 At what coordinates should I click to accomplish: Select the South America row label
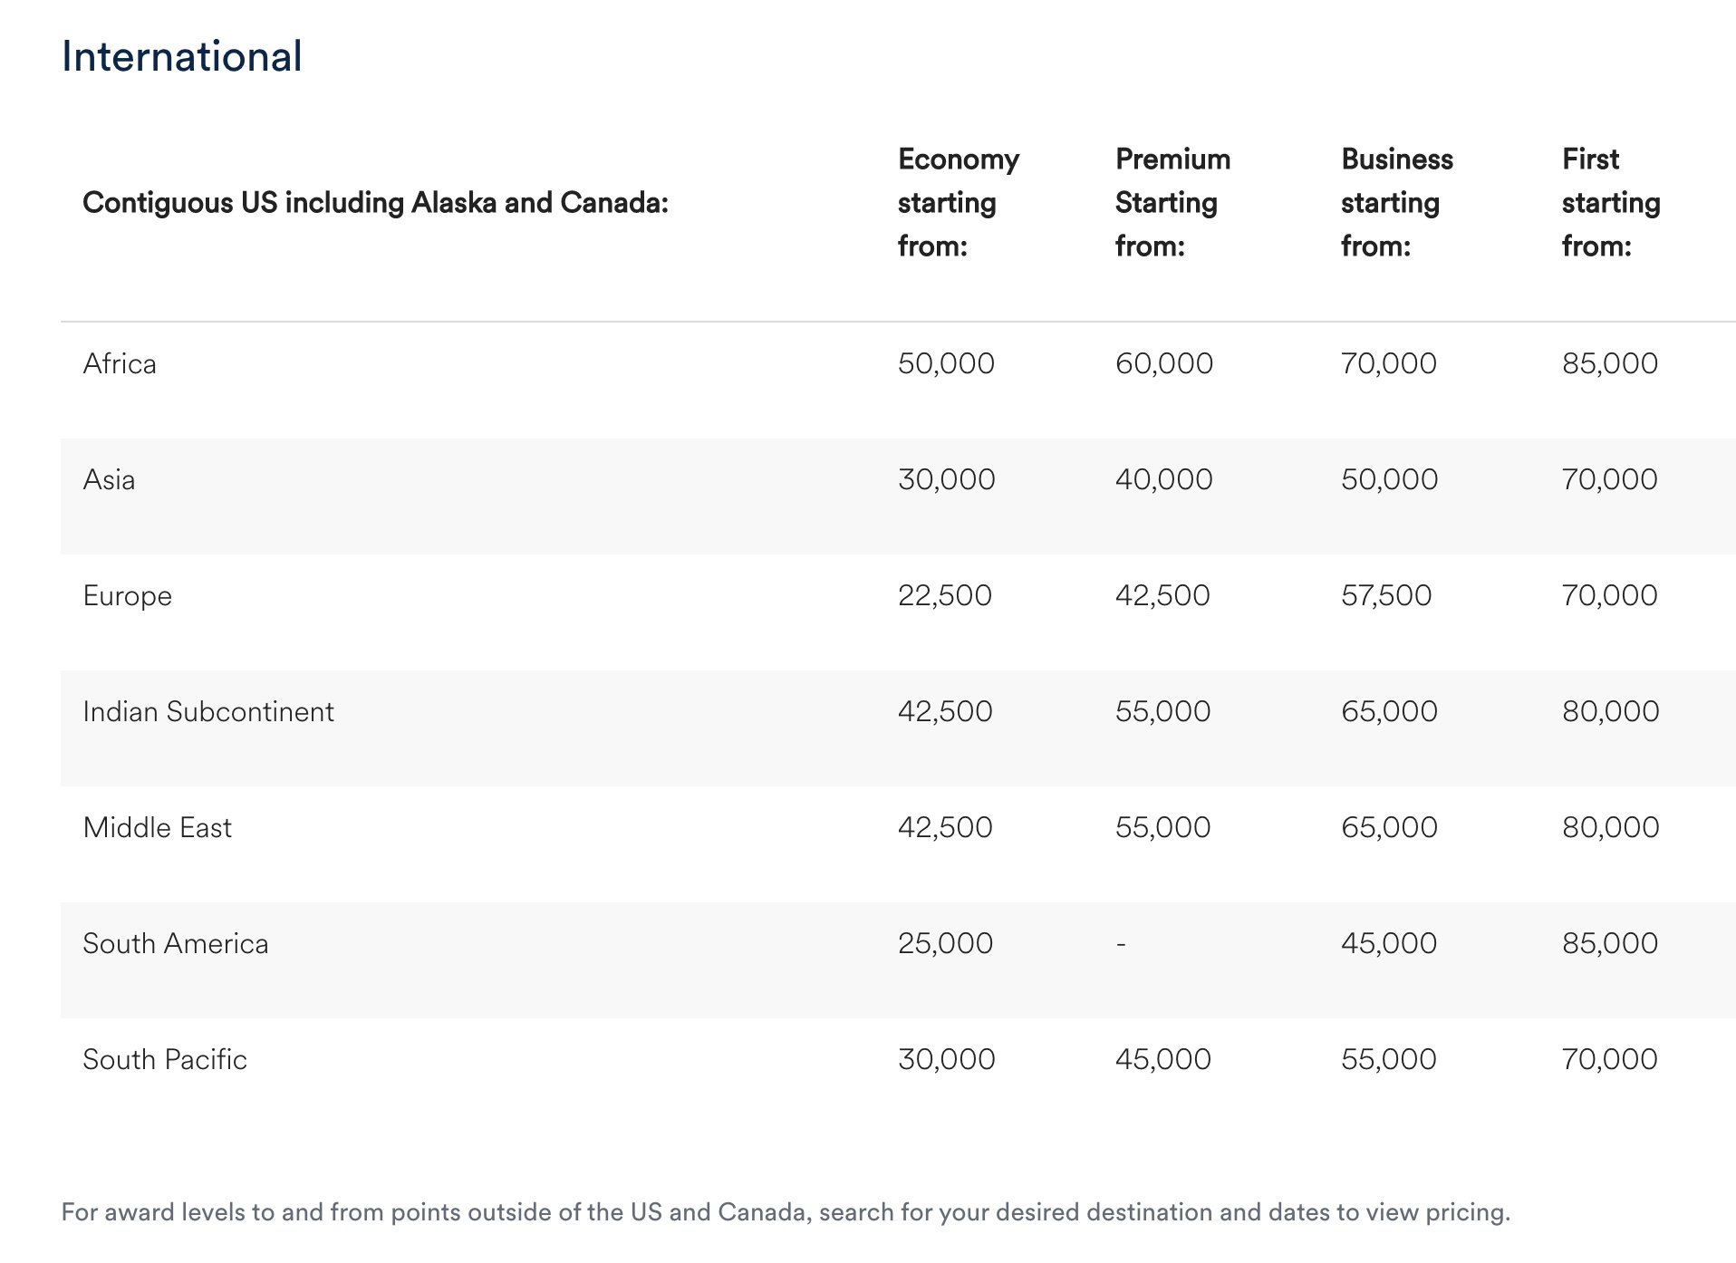pyautogui.click(x=176, y=944)
